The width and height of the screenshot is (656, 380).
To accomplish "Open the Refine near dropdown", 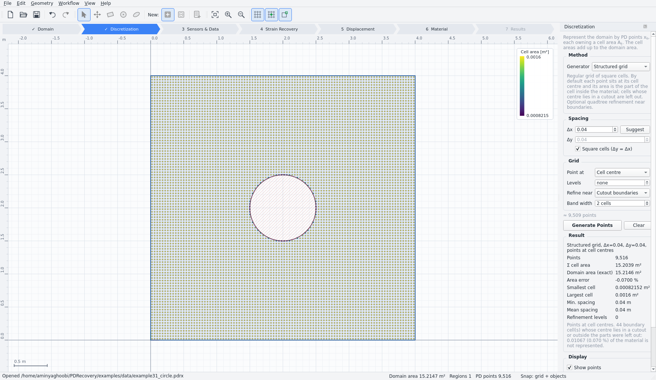I will point(622,193).
